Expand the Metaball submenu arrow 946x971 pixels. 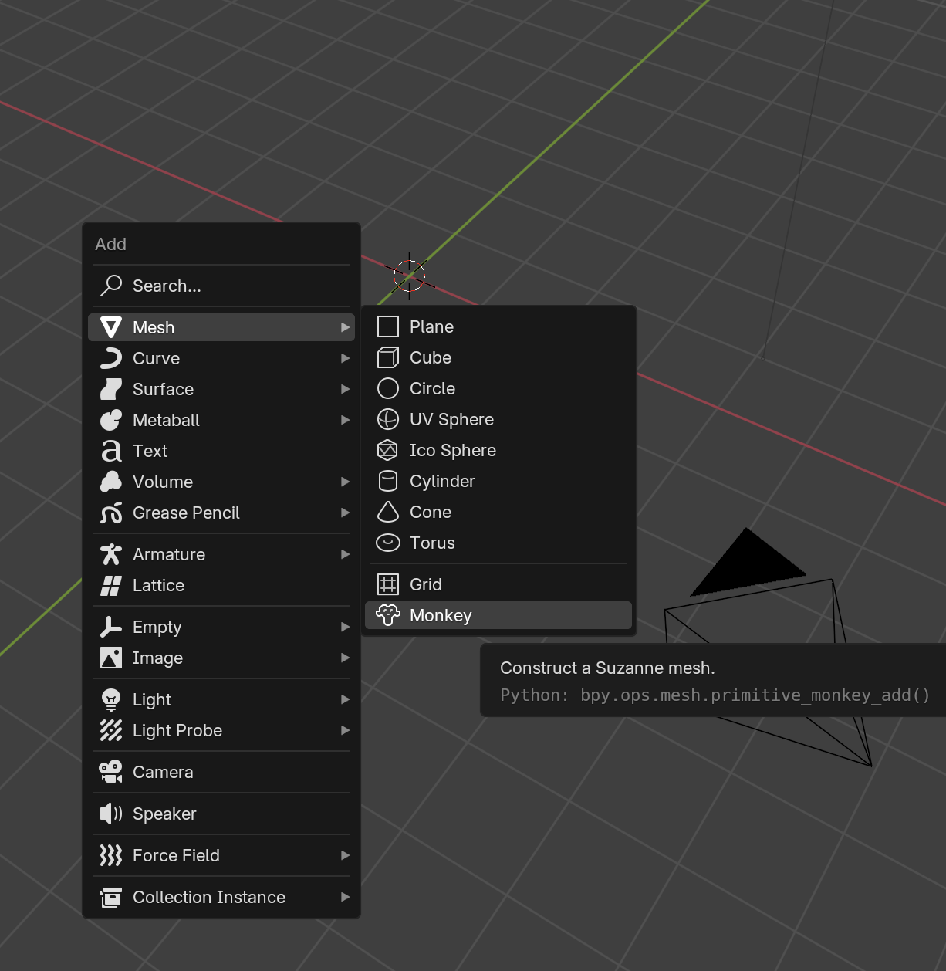click(345, 420)
